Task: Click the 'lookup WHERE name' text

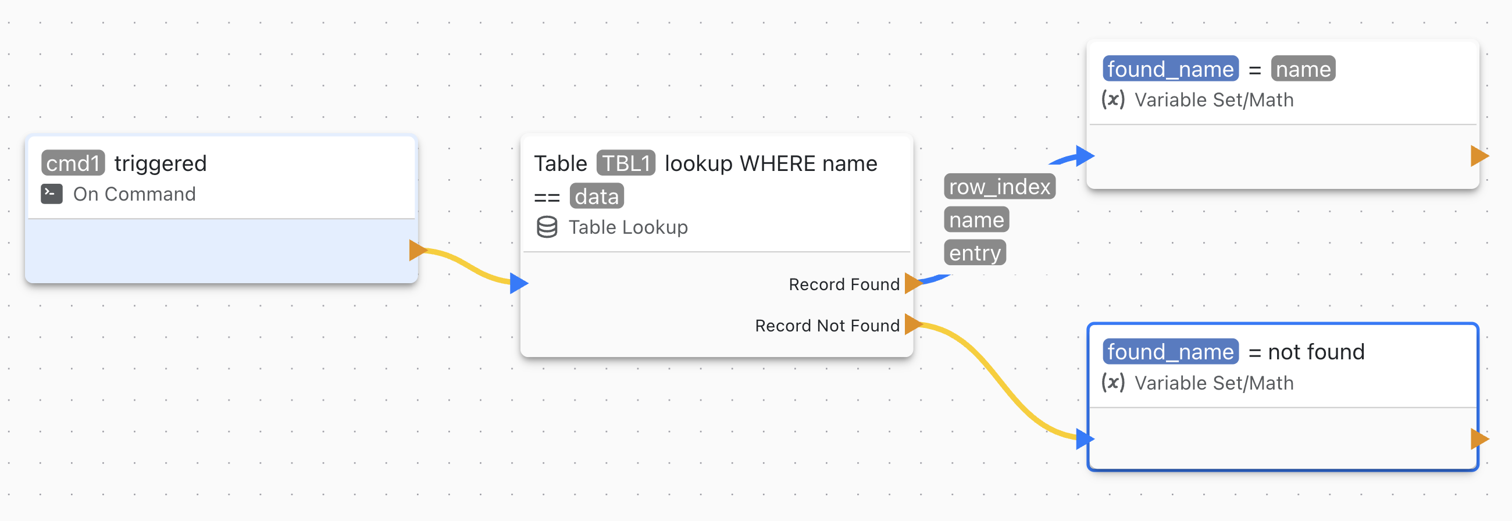Action: point(771,163)
